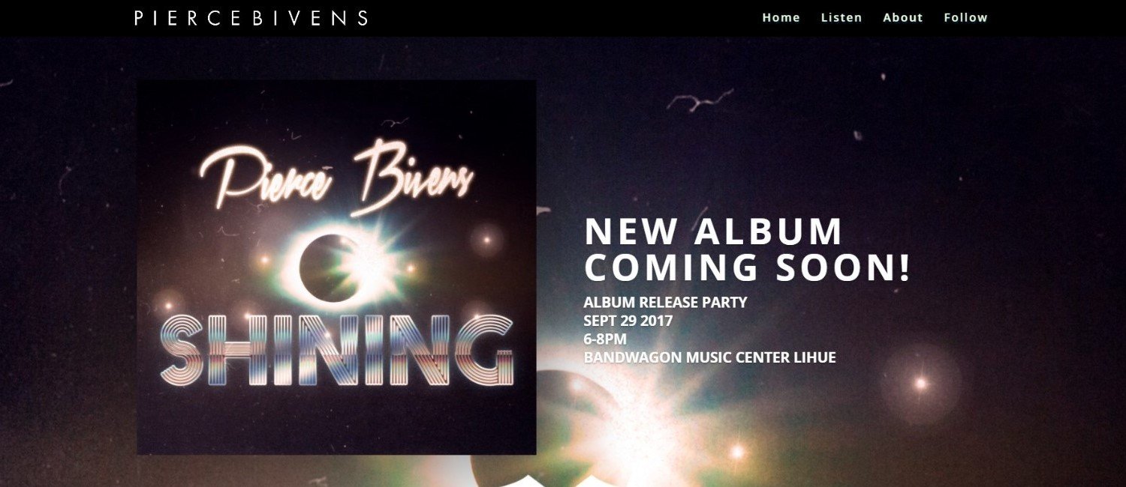Image resolution: width=1126 pixels, height=487 pixels.
Task: Click the 6-8PM time text
Action: [605, 339]
